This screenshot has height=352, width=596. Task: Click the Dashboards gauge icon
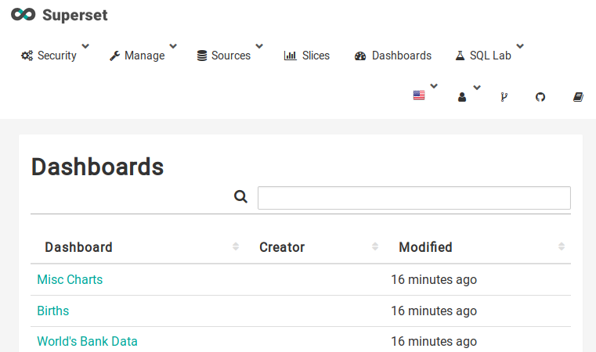coord(360,56)
